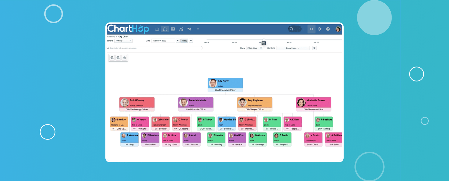Select Lily Karly's Chief Executive Officer card
Viewport: 449px width, 181px height.
225,85
